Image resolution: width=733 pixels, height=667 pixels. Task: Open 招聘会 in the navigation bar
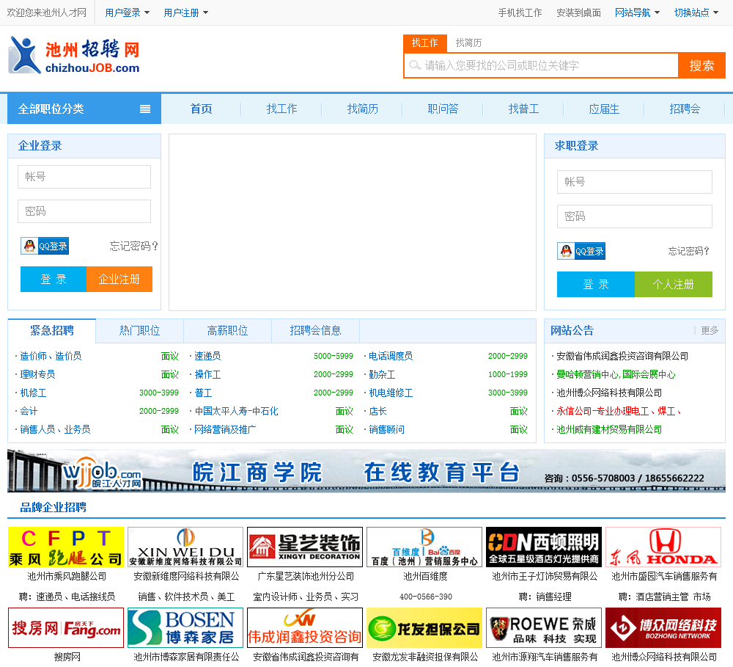pos(685,109)
